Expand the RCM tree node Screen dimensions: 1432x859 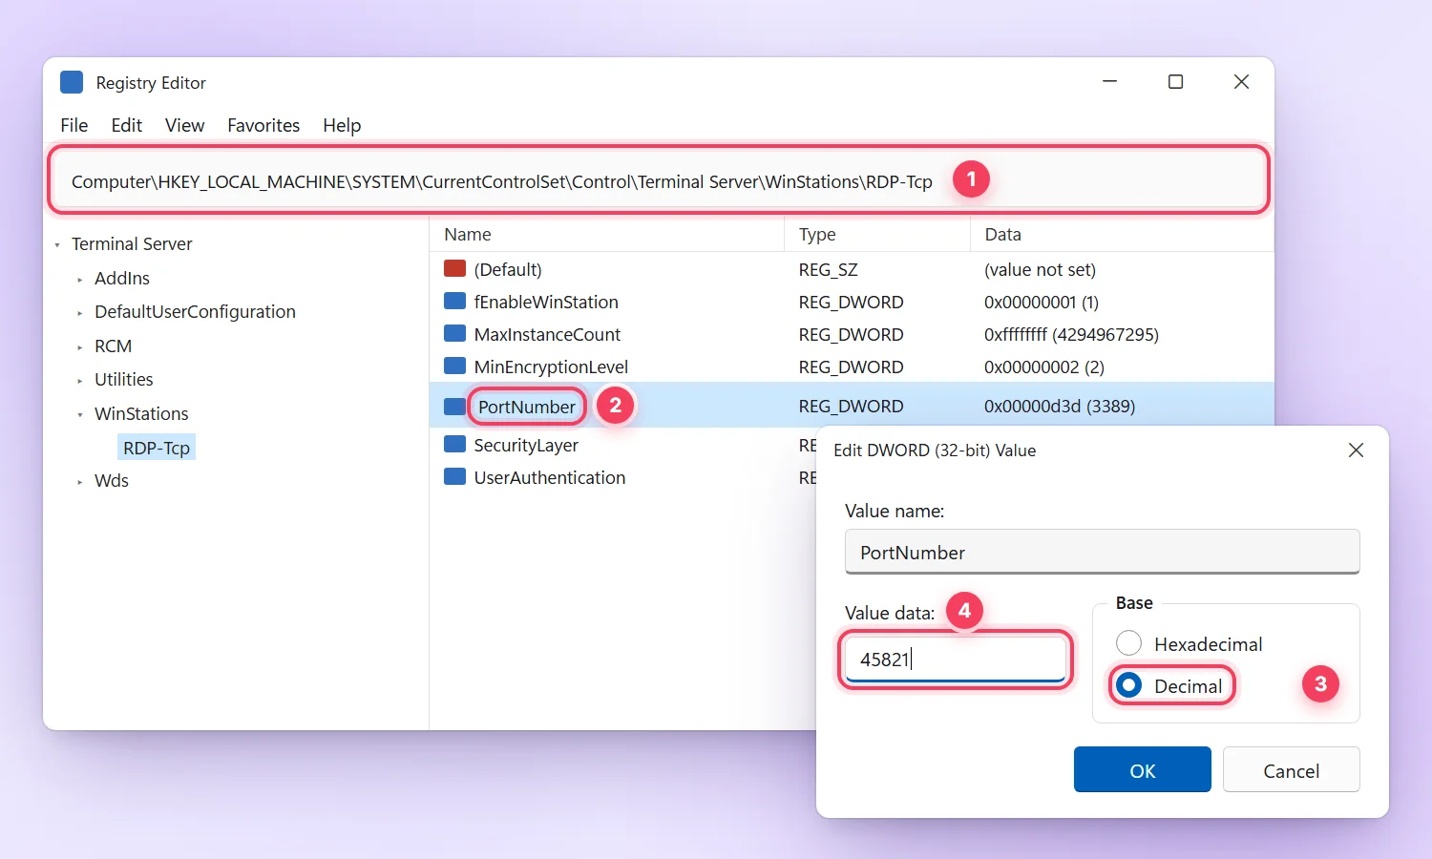[80, 347]
